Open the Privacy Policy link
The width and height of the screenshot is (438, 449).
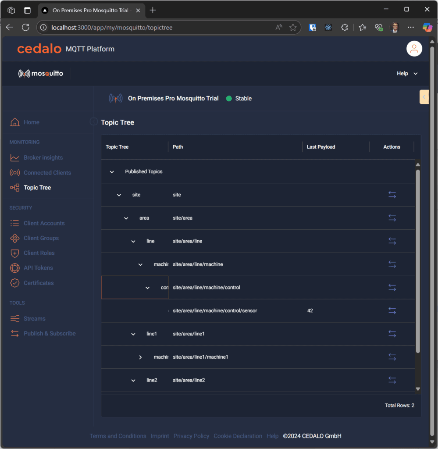point(191,436)
